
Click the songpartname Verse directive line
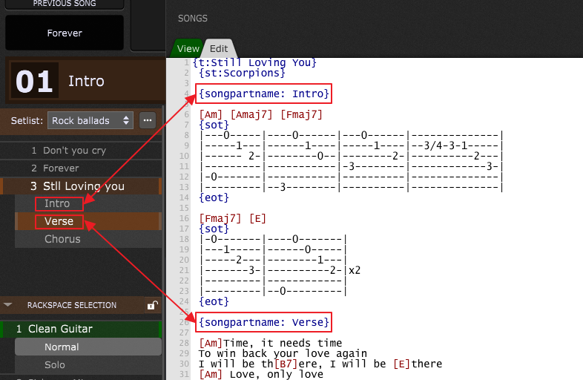[263, 322]
